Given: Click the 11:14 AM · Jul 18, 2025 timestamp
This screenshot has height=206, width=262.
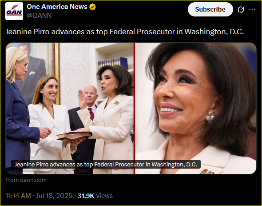Looking at the screenshot, I should click(x=39, y=196).
